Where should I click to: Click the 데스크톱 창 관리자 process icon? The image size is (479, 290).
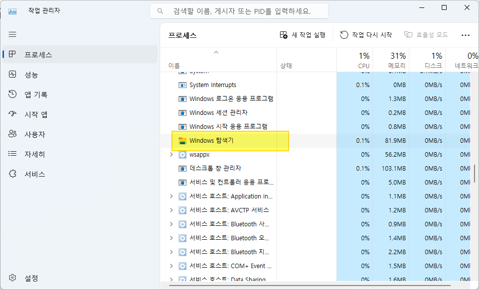click(183, 168)
